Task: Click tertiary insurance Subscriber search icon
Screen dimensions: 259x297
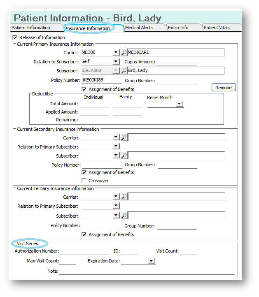Action: (124, 215)
